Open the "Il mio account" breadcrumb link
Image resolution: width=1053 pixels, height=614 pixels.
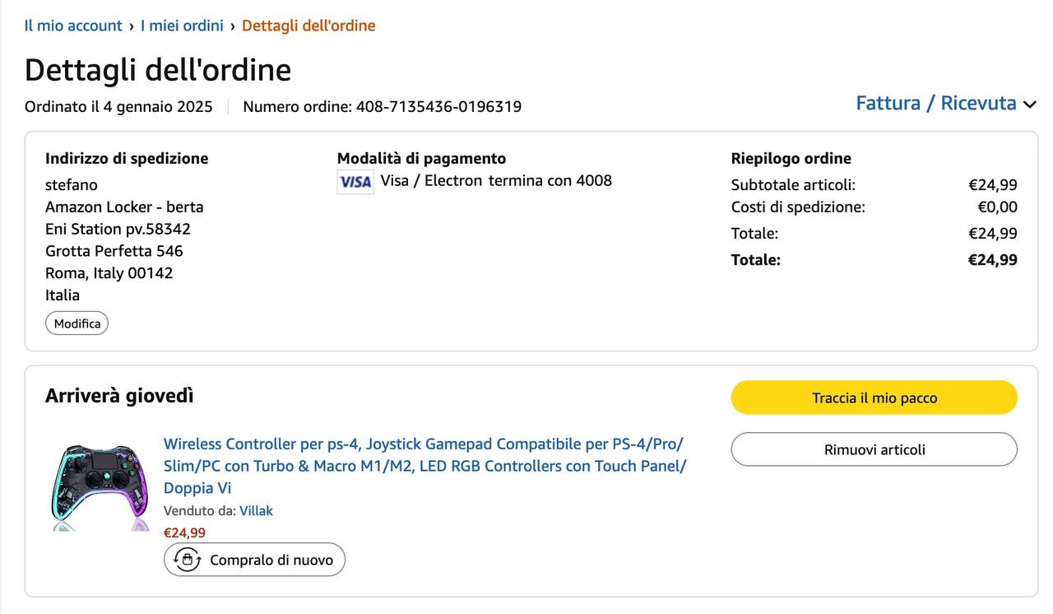(x=73, y=26)
